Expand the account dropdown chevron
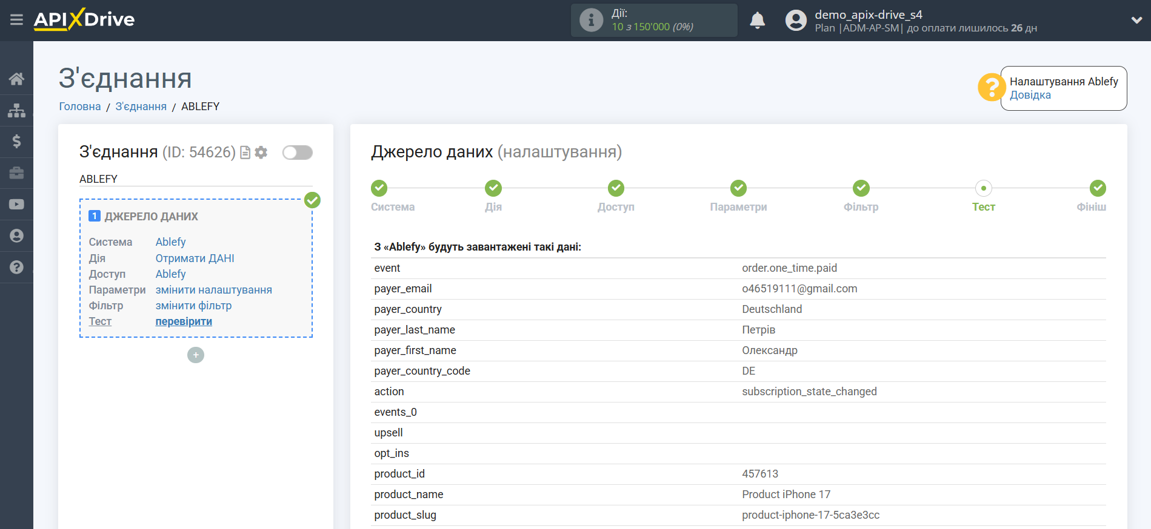 pos(1136,20)
